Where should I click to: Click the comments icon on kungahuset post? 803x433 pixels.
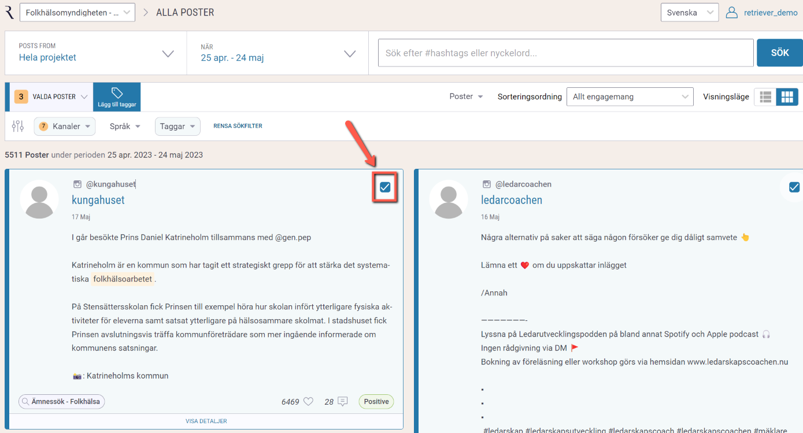[x=342, y=401]
